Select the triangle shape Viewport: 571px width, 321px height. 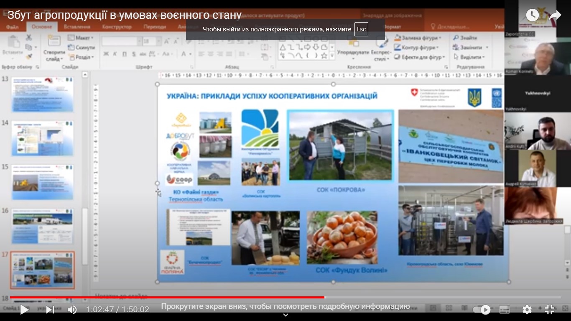[283, 47]
